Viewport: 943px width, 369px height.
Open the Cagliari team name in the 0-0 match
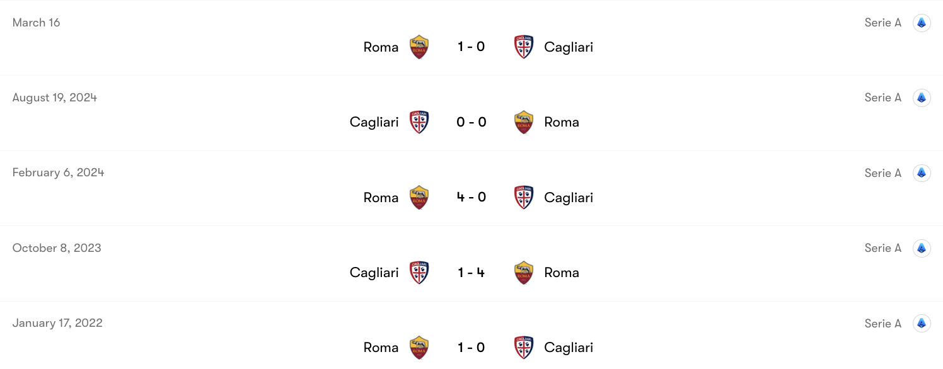[374, 122]
